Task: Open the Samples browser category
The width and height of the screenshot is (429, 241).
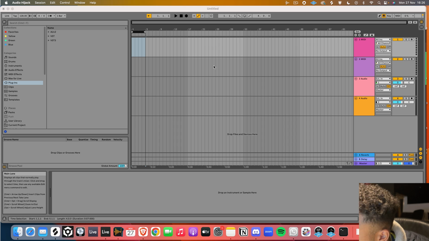Action: pos(13,91)
